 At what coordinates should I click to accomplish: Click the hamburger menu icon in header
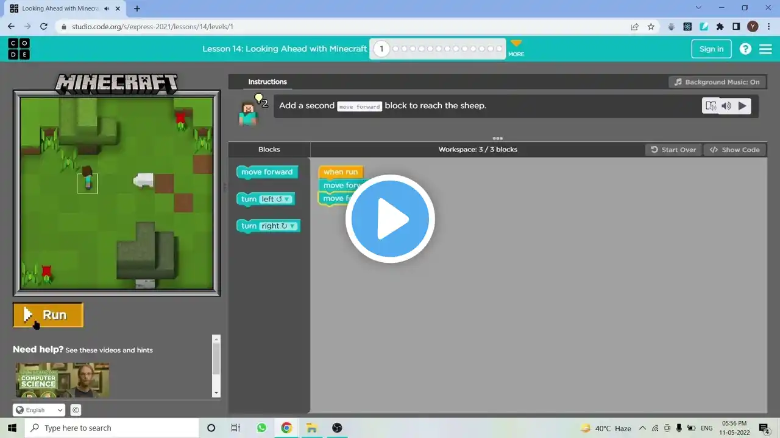click(765, 49)
